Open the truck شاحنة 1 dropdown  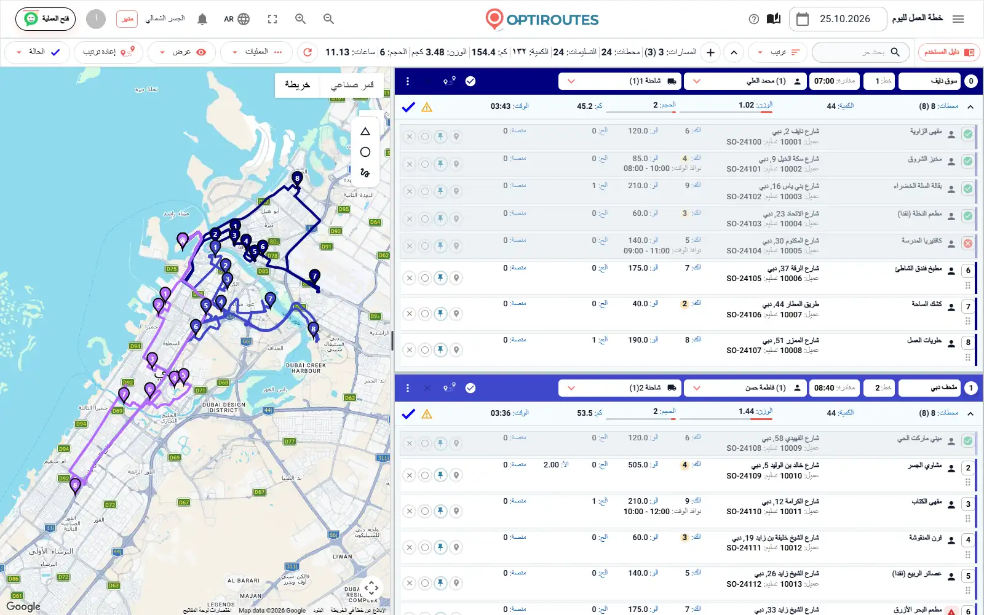click(x=620, y=81)
